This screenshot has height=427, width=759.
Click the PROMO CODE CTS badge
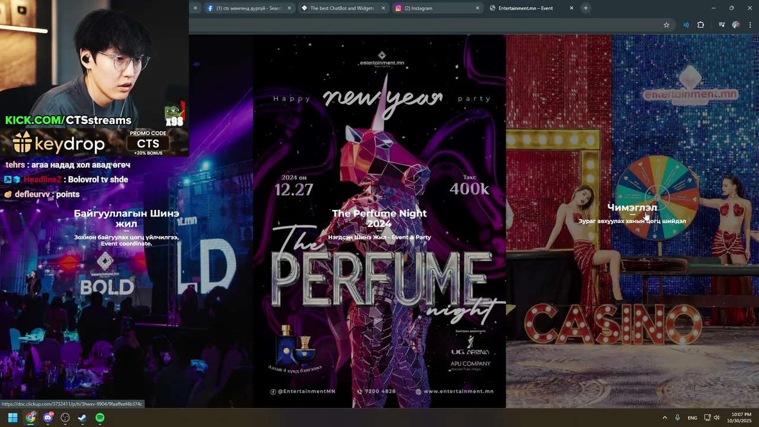[x=148, y=142]
